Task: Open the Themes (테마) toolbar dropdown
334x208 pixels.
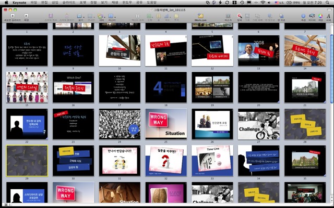Action: click(100, 16)
